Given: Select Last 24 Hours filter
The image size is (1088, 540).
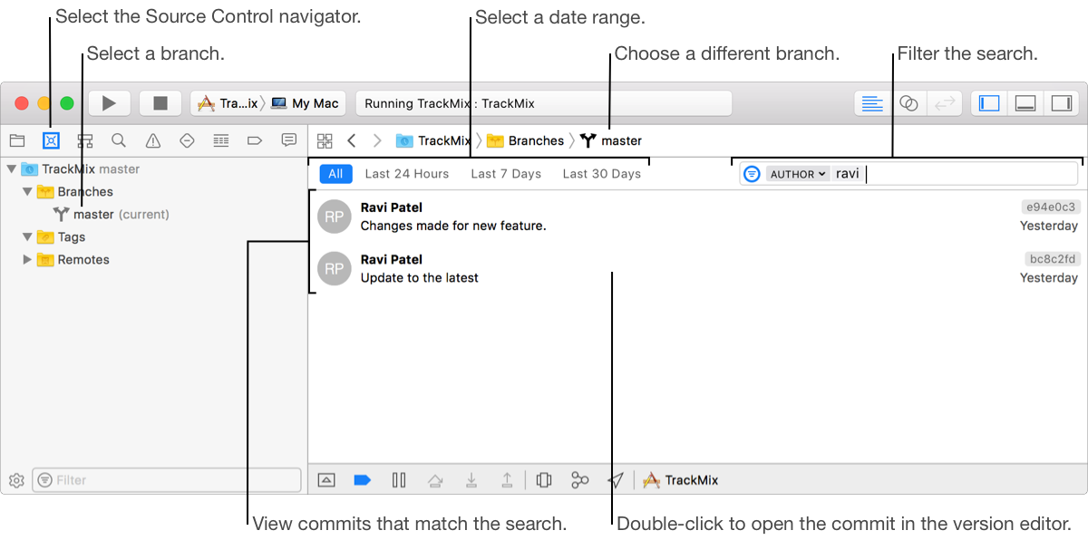Looking at the screenshot, I should pos(407,174).
